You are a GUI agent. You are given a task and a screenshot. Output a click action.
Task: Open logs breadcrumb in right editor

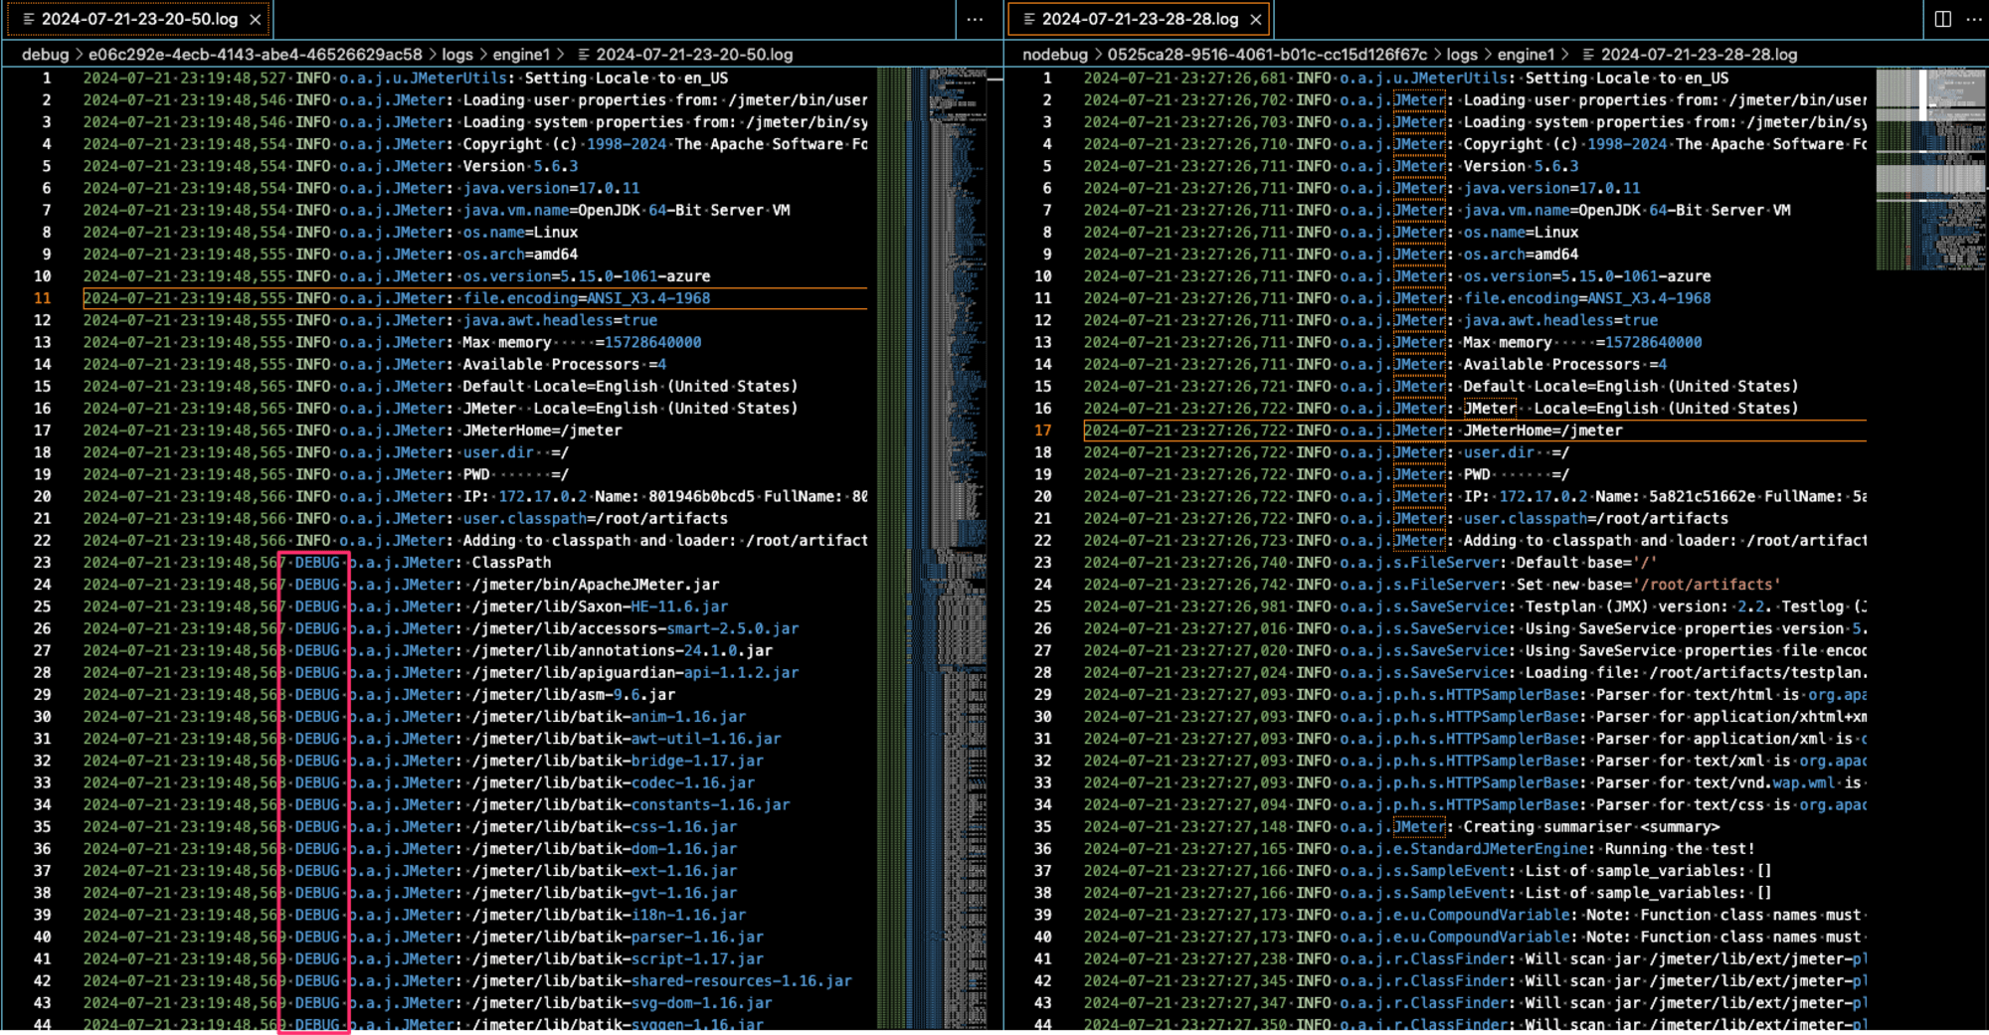pyautogui.click(x=1462, y=55)
